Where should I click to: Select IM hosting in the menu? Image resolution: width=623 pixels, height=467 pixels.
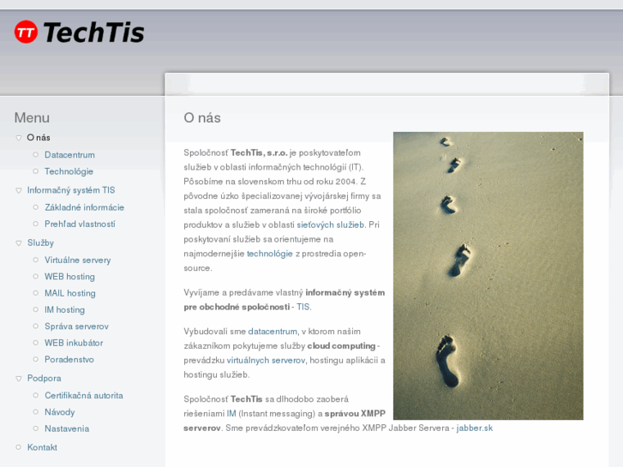tap(65, 309)
